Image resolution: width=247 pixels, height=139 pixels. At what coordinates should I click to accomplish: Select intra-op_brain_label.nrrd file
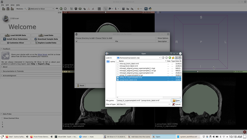(x=129, y=64)
